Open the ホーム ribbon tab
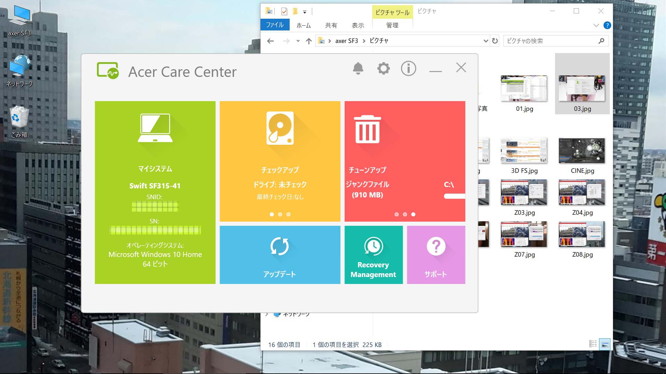Viewport: 666px width, 374px height. [304, 25]
